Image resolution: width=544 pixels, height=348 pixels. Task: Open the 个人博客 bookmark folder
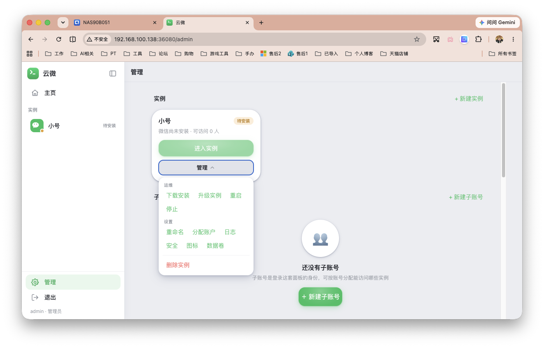coord(359,54)
